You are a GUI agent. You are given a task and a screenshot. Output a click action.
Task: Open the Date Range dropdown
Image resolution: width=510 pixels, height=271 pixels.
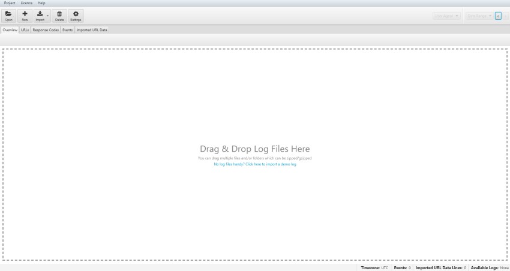tap(479, 16)
